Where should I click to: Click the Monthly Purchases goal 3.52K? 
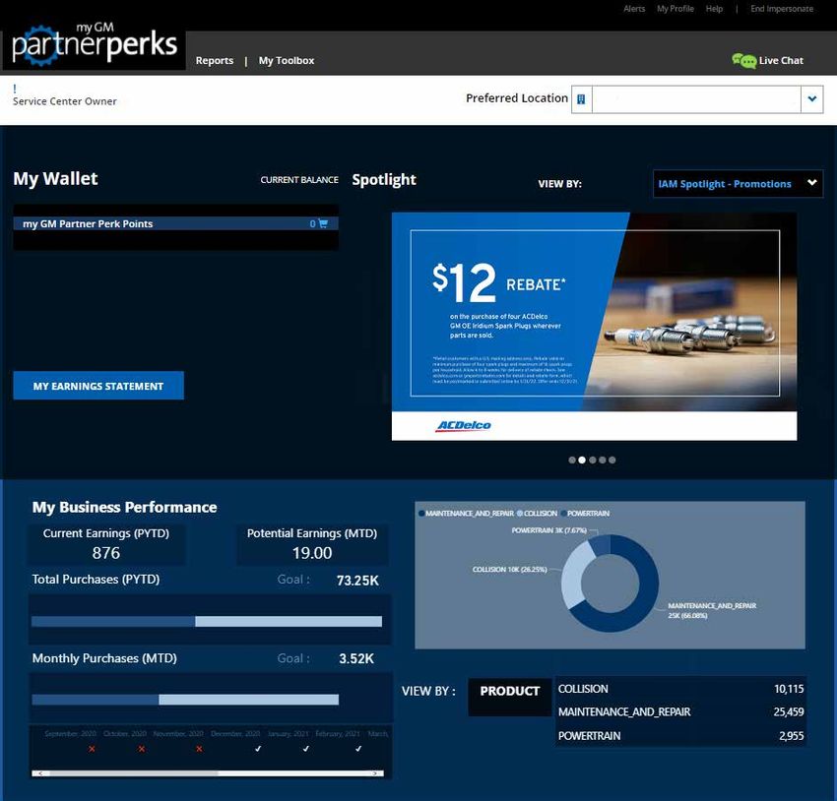point(356,659)
